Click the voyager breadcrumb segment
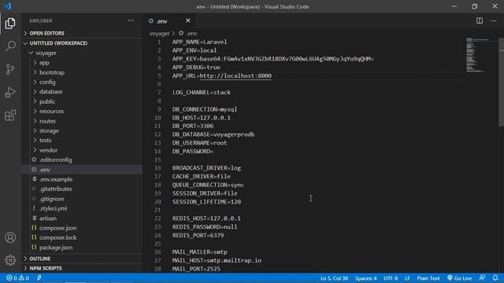 coord(159,33)
